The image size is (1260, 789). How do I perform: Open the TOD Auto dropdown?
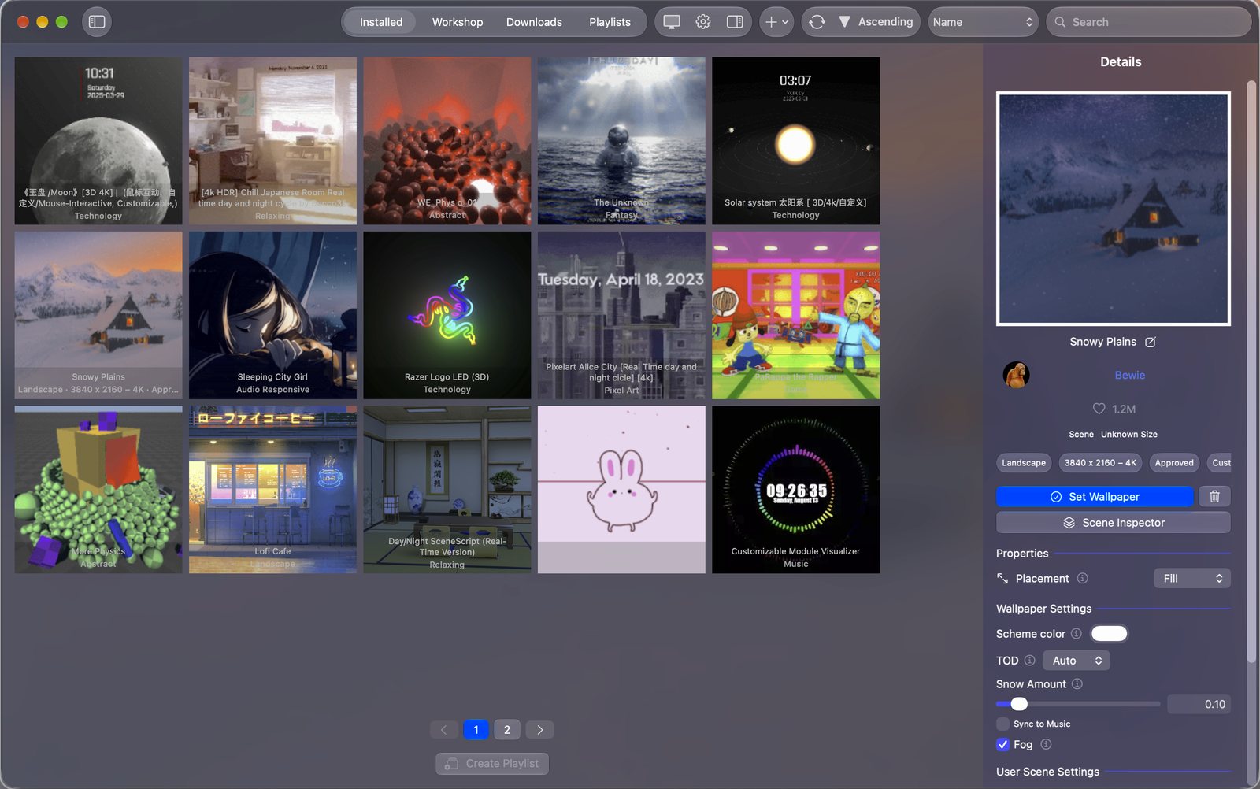pyautogui.click(x=1076, y=661)
